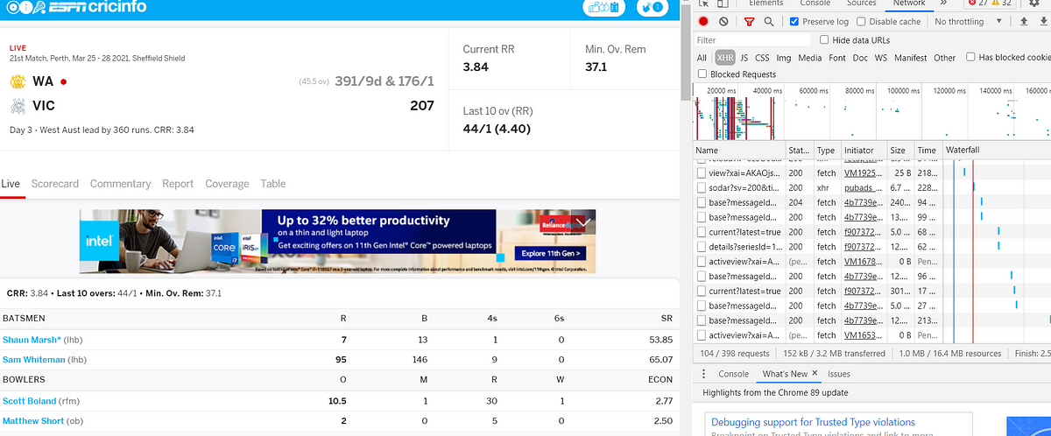Viewport: 1051px width, 436px height.
Task: Check Has blocked cookies option
Action: 970,57
